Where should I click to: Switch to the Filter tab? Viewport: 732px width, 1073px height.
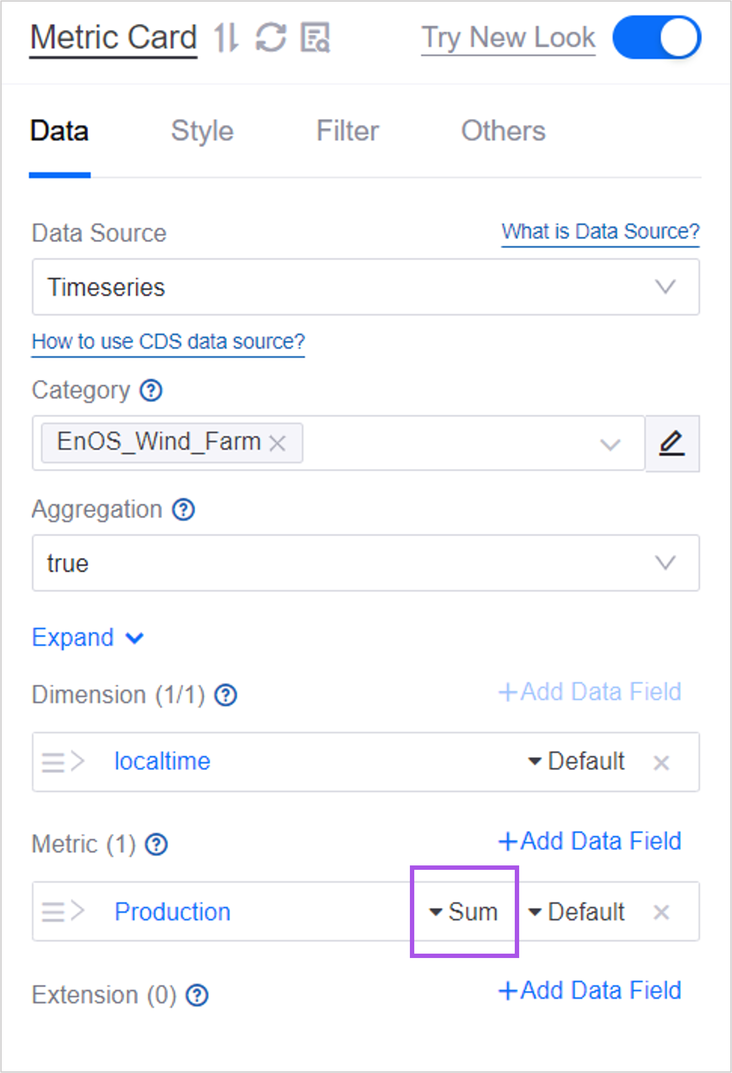pos(347,131)
